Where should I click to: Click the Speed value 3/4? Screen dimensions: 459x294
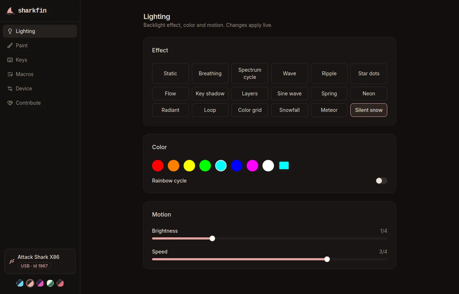[383, 252]
